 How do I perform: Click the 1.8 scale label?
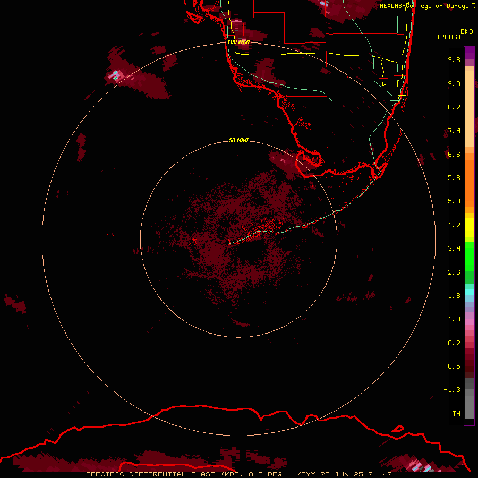[454, 296]
